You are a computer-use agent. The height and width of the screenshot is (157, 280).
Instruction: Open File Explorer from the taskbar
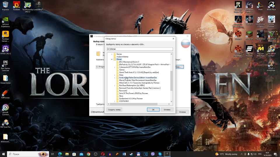pyautogui.click(x=67, y=154)
